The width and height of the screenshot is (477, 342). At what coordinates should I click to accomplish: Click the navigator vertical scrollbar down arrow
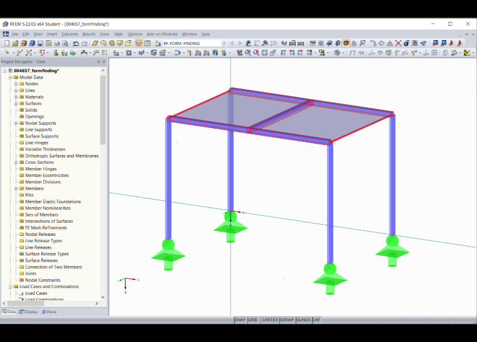coord(103,297)
